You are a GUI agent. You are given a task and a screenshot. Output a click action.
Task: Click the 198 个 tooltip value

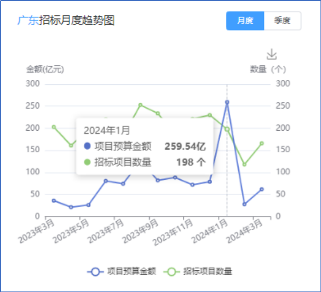[191, 162]
